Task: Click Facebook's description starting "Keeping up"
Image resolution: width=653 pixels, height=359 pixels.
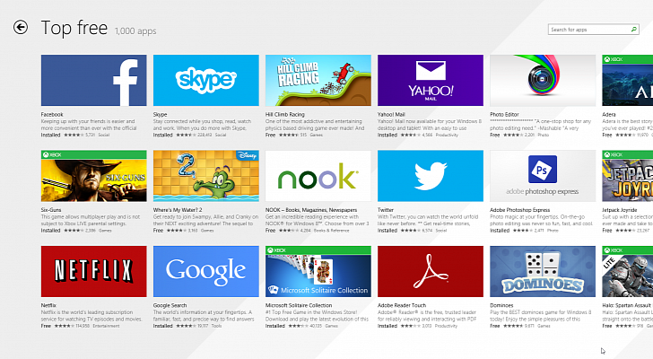Action: pos(89,125)
